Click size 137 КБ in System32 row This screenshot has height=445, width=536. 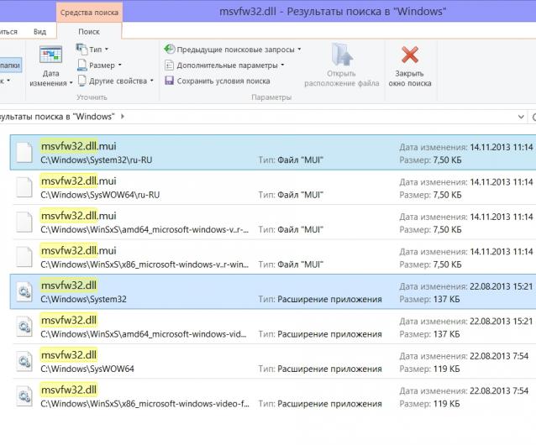click(x=446, y=300)
